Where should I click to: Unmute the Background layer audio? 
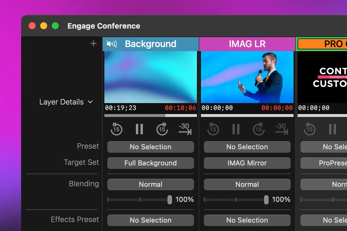112,44
